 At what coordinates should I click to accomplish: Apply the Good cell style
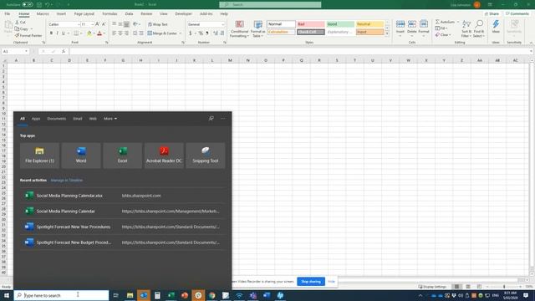(x=340, y=24)
